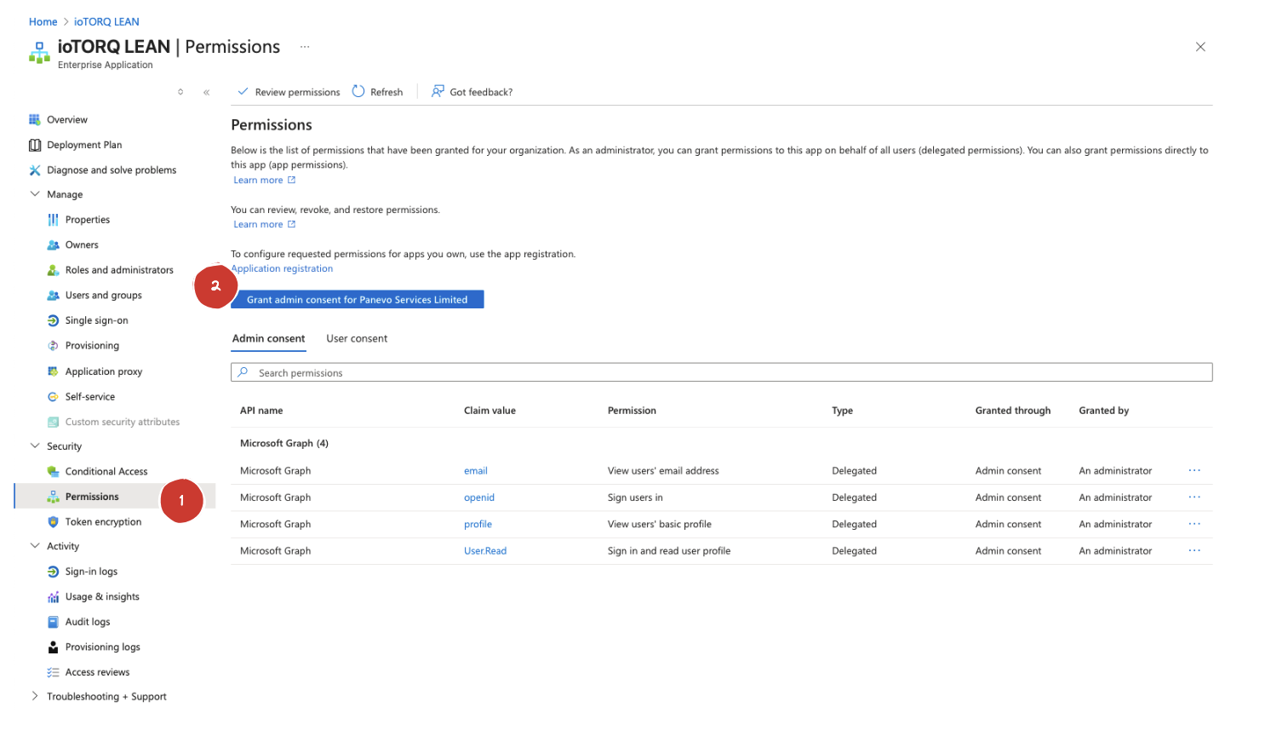Open Single sign-on in the sidebar
This screenshot has width=1271, height=742.
click(x=96, y=320)
